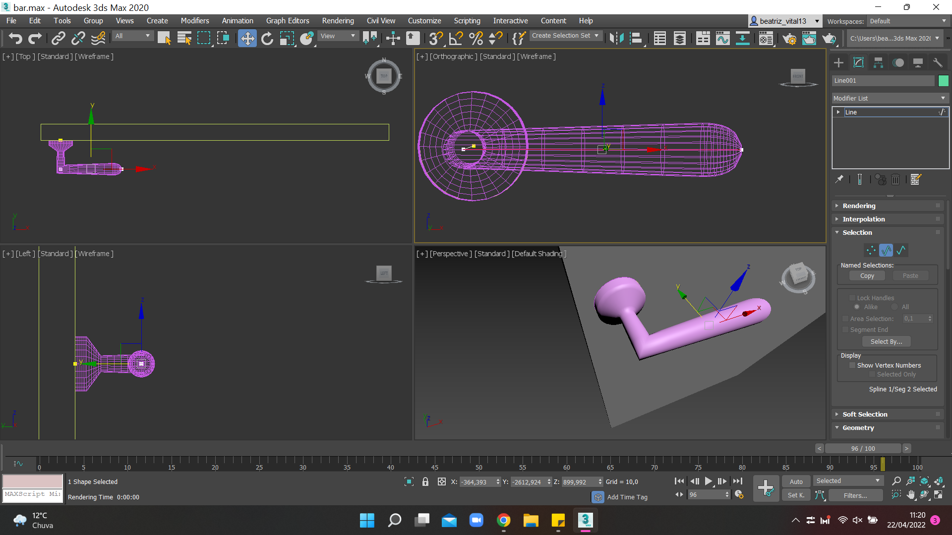Open the Scripting menu
Image resolution: width=952 pixels, height=535 pixels.
[x=467, y=21]
